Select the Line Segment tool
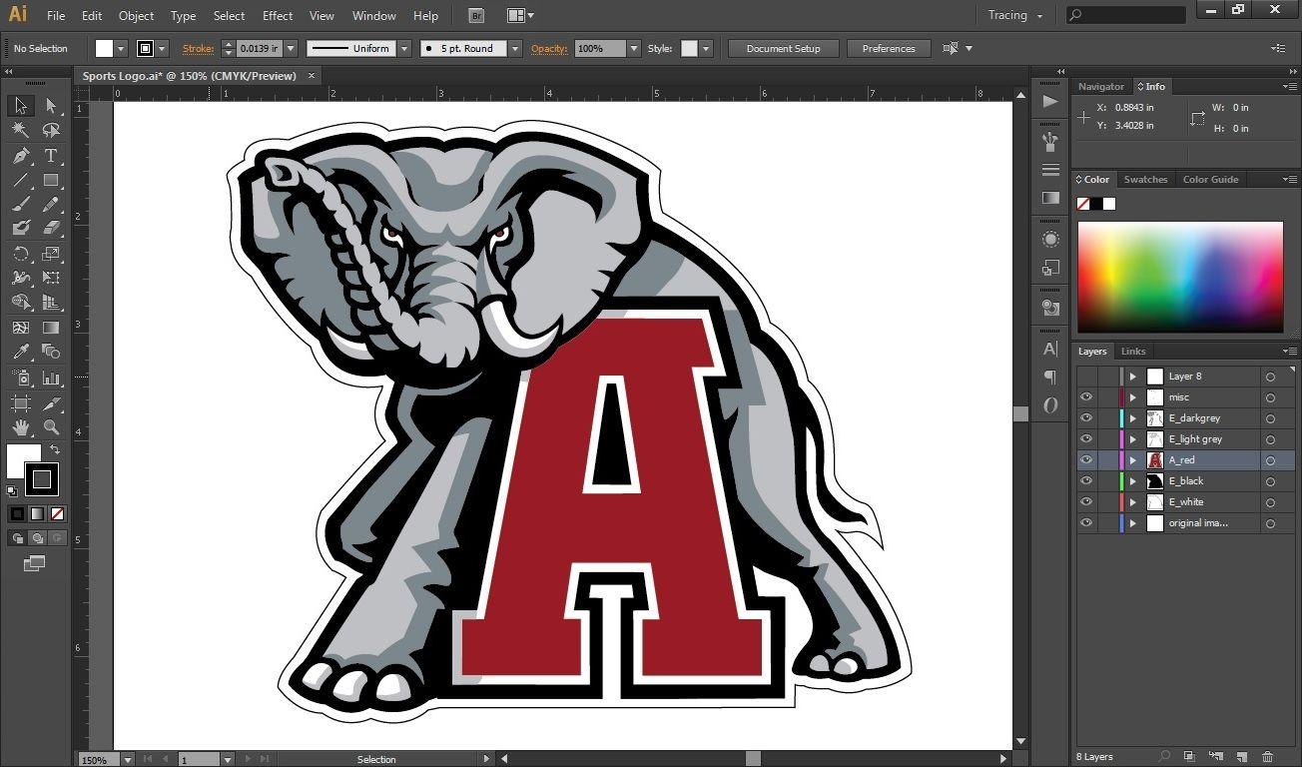 tap(20, 181)
